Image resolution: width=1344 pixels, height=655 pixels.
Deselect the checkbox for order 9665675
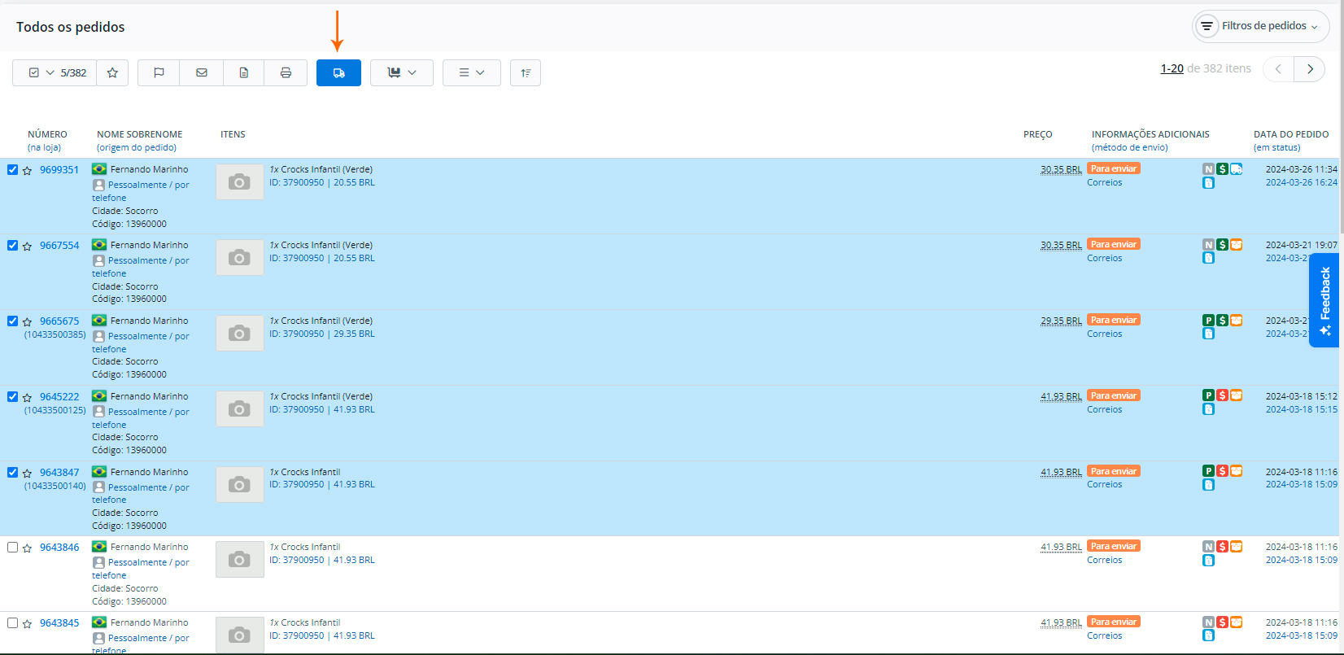click(x=12, y=321)
